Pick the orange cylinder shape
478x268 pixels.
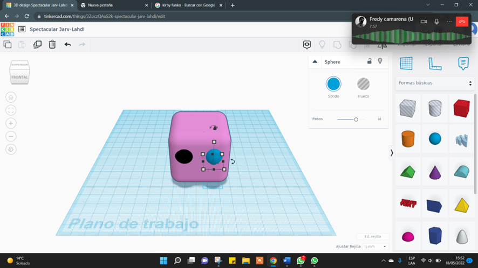(x=408, y=139)
